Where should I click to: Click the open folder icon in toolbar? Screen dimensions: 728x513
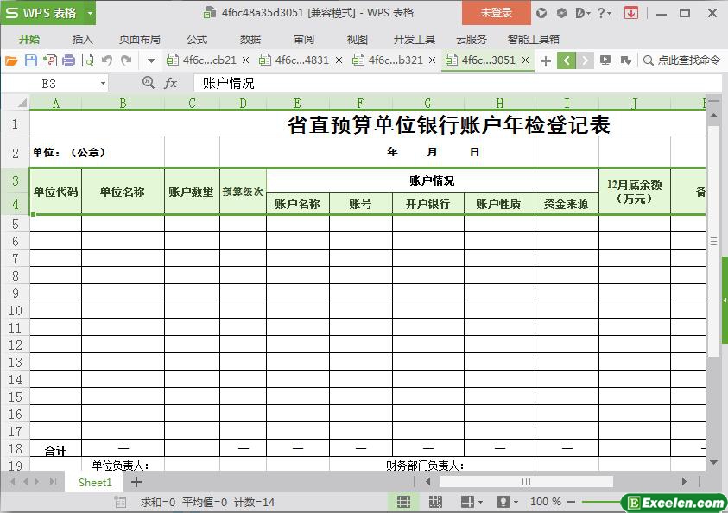pos(11,60)
